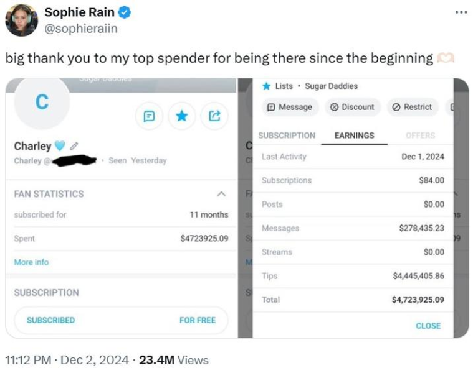473x368 pixels.
Task: Open the tweet's three-dot more options menu
Action: pos(461,12)
